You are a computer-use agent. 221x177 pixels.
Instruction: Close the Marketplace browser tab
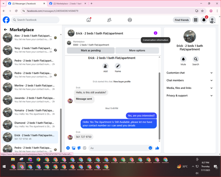coord(85,4)
